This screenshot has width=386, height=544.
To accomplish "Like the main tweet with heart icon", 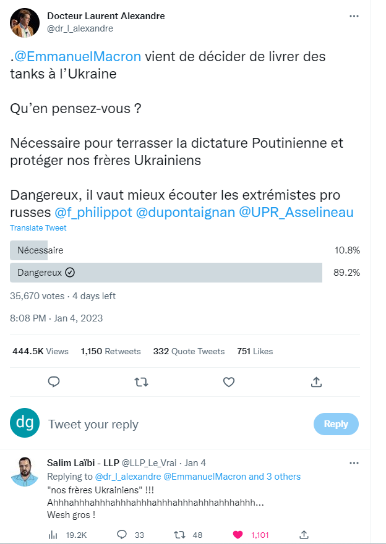I will tap(229, 382).
